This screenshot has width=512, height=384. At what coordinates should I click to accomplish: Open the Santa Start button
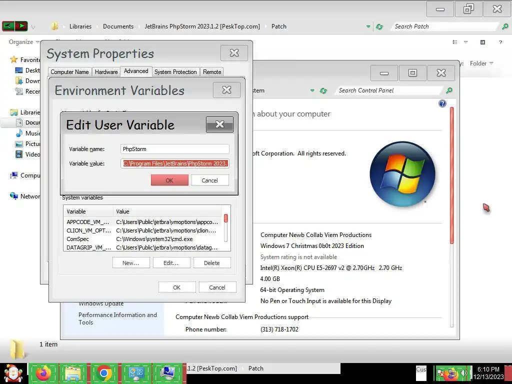(x=13, y=373)
